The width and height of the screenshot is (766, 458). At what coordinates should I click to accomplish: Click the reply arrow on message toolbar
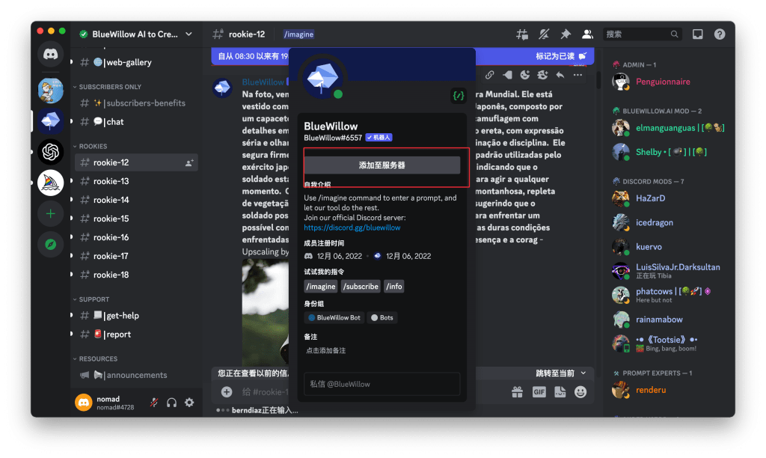point(560,75)
